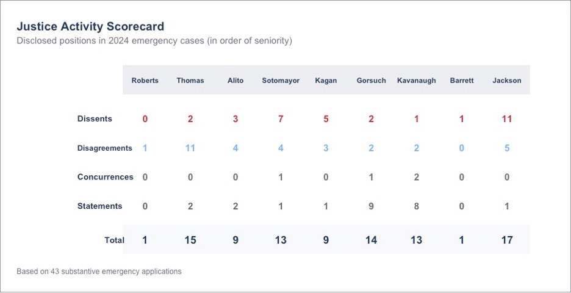Screen dimensions: 571x293
Task: Select Kavanaugh's Concurrences value of 2
Action: 416,177
